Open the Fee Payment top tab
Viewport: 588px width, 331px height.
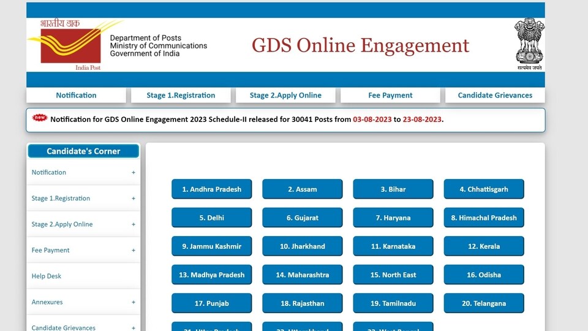pos(390,96)
